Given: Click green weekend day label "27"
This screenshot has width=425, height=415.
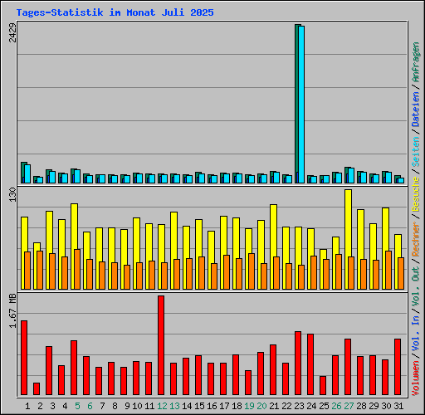Looking at the screenshot, I should pos(349,406).
